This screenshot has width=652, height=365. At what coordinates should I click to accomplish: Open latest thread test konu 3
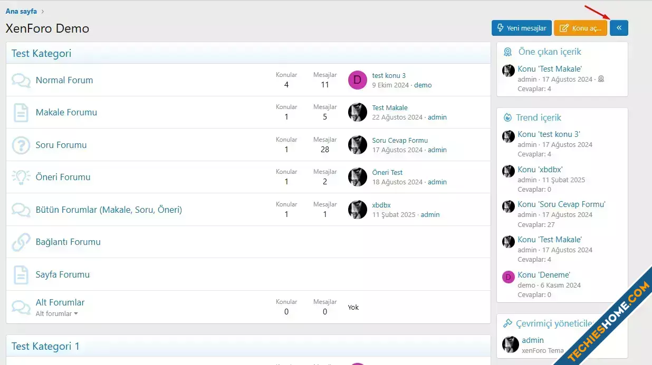(x=389, y=75)
